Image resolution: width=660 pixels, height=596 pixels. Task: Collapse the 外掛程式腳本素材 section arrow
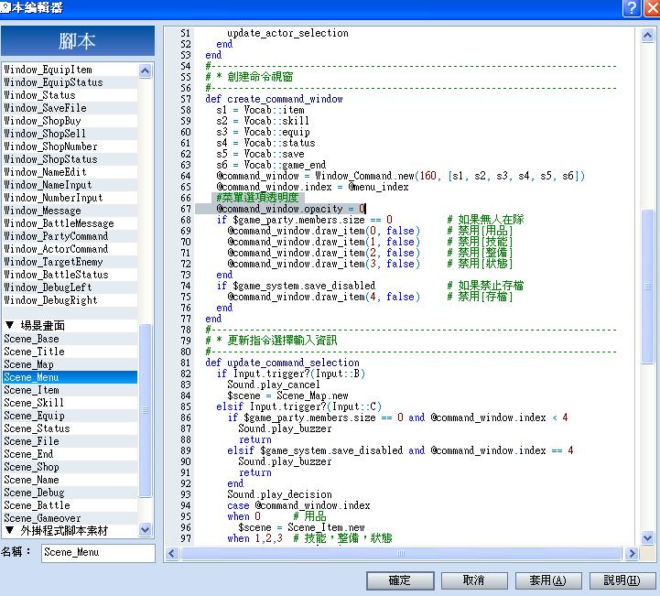click(x=10, y=530)
